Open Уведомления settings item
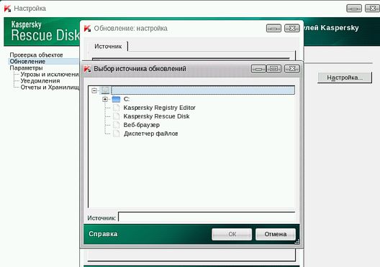The image size is (380, 267). point(40,81)
